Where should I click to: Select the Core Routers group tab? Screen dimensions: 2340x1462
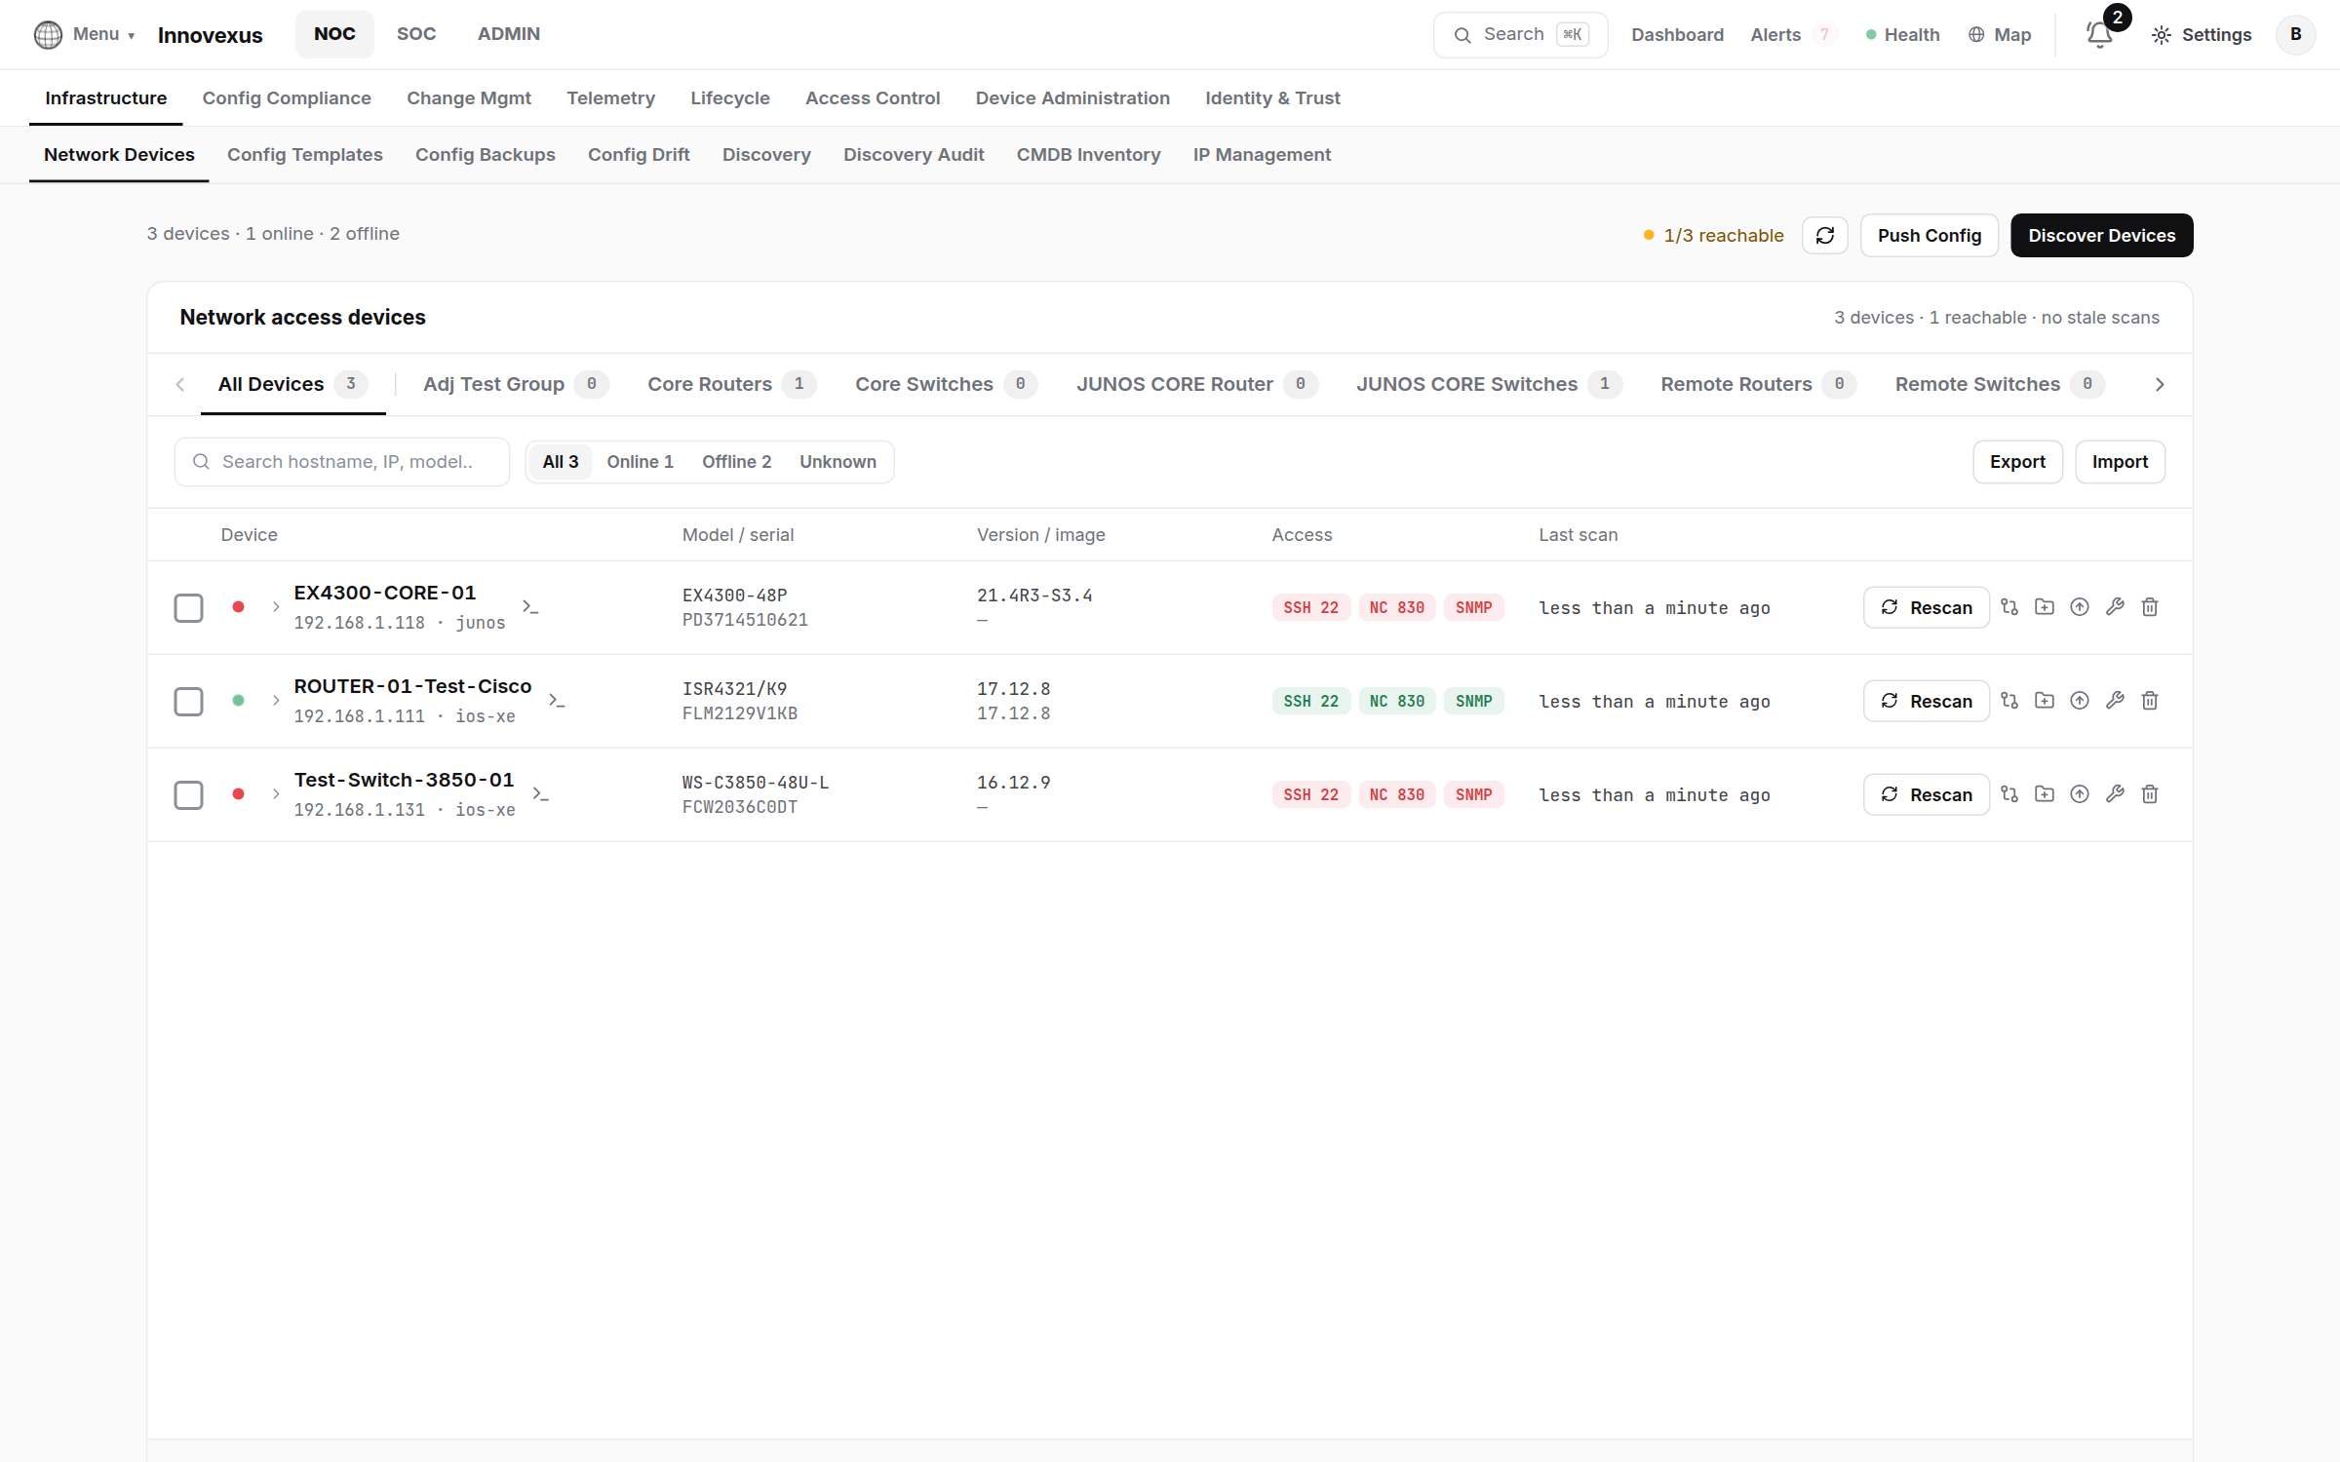point(731,384)
